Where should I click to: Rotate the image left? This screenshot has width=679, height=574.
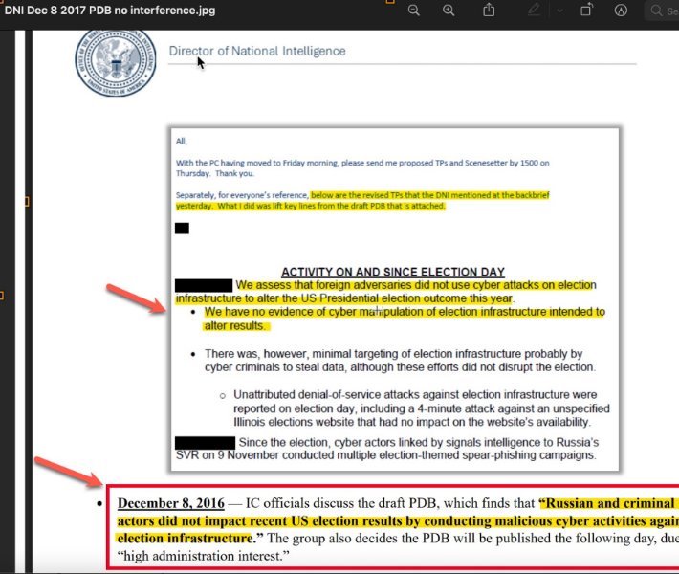coord(586,10)
